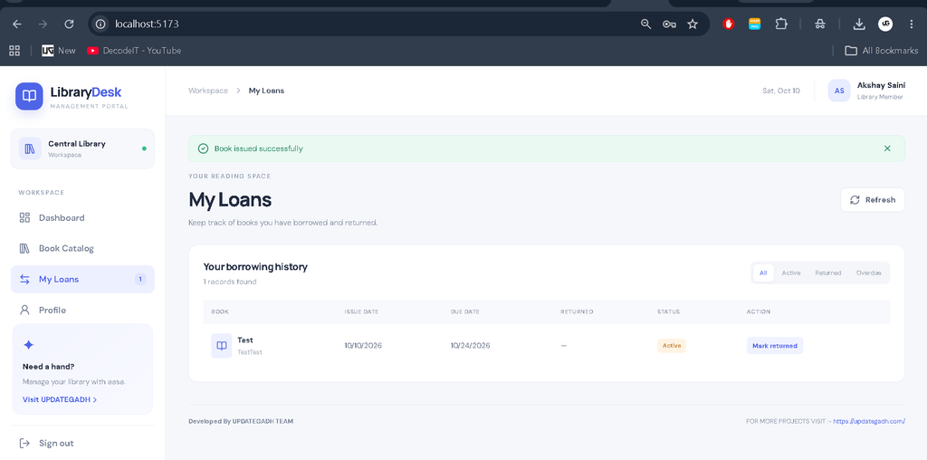Click the sparkle icon in help card
Viewport: 927px width, 460px height.
(x=28, y=345)
